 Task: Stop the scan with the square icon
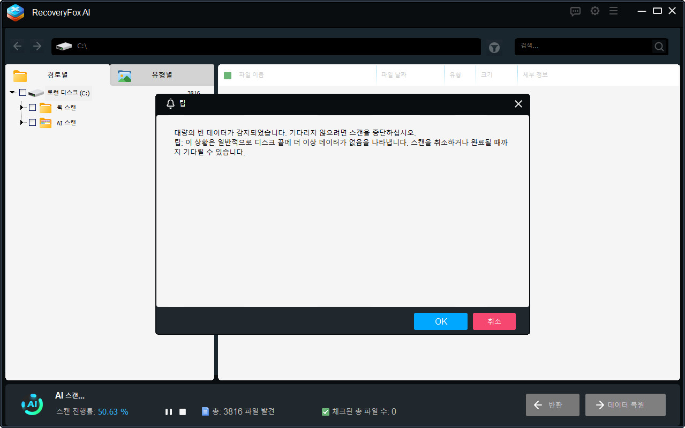pyautogui.click(x=182, y=411)
